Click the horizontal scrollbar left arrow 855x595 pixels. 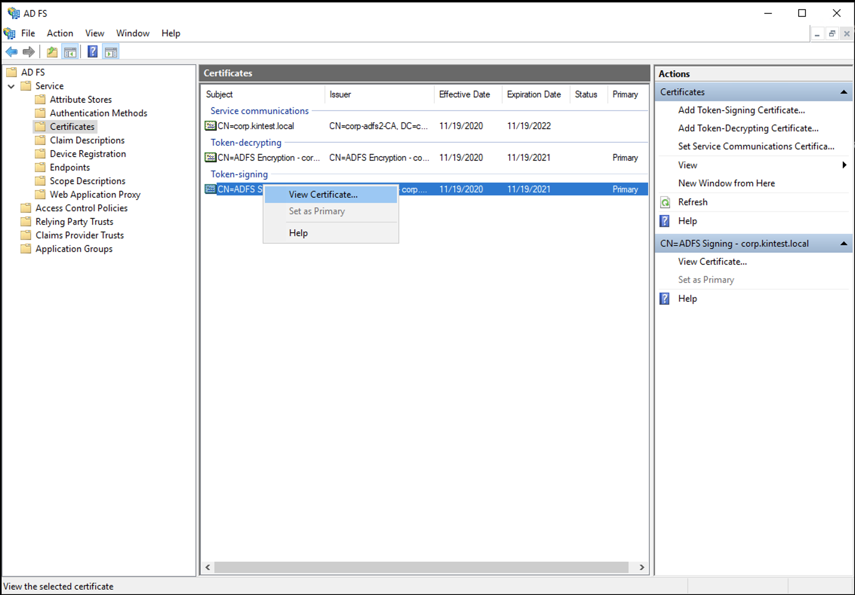(x=208, y=567)
